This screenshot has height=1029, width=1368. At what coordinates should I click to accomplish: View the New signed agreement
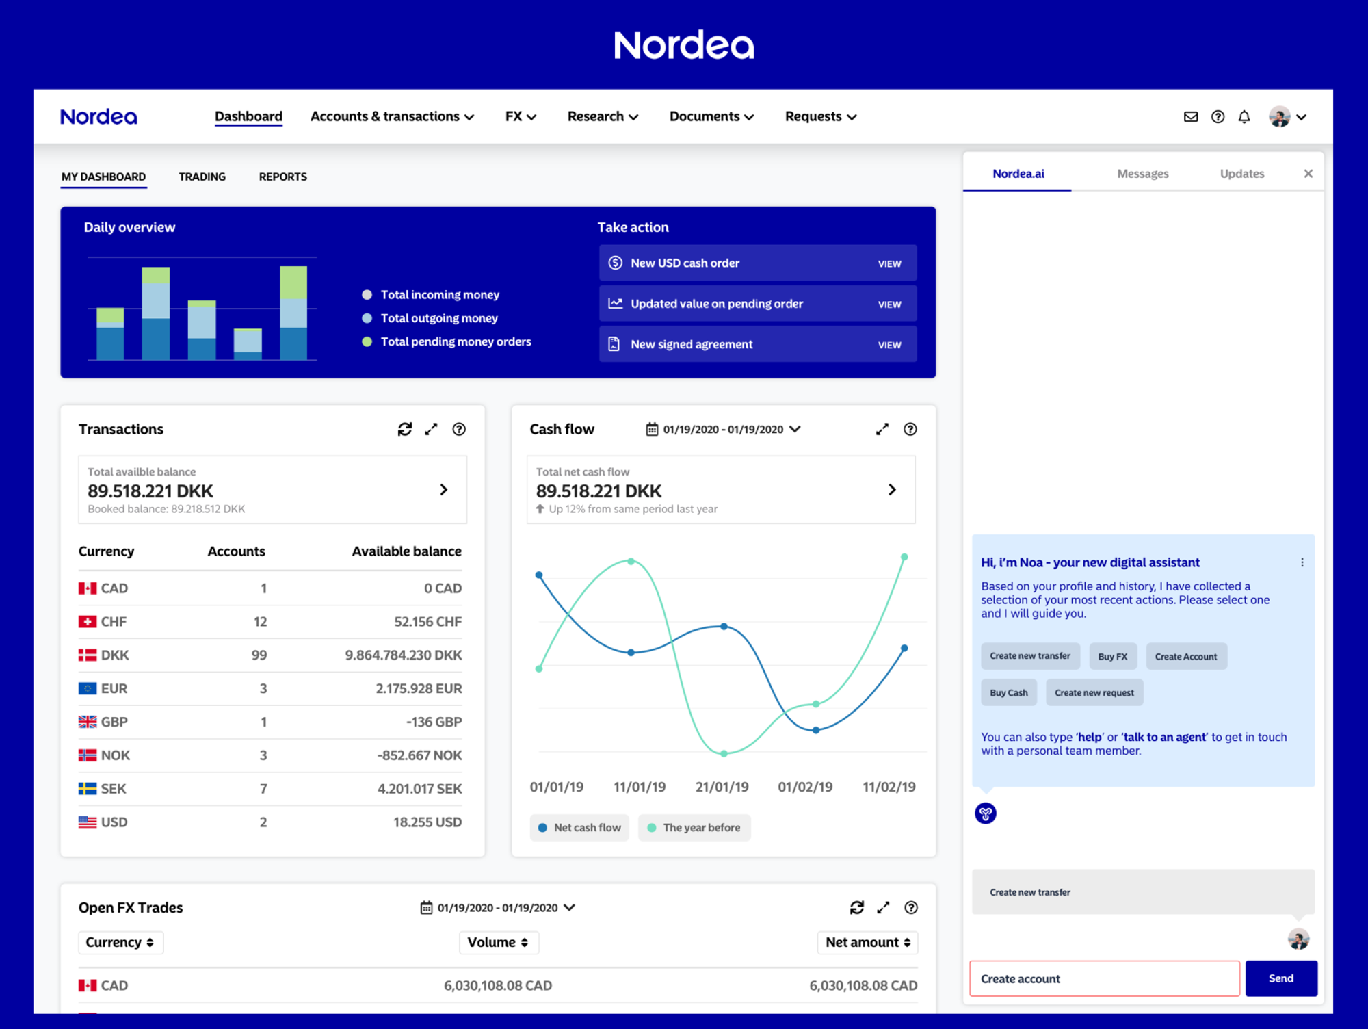pos(889,345)
